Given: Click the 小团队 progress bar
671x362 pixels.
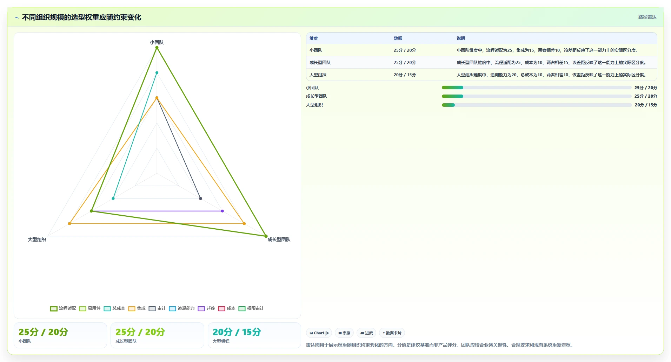Looking at the screenshot, I should pyautogui.click(x=537, y=88).
